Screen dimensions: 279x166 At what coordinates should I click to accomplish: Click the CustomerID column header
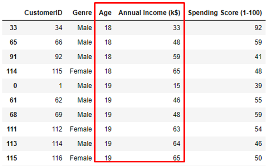tap(43, 13)
